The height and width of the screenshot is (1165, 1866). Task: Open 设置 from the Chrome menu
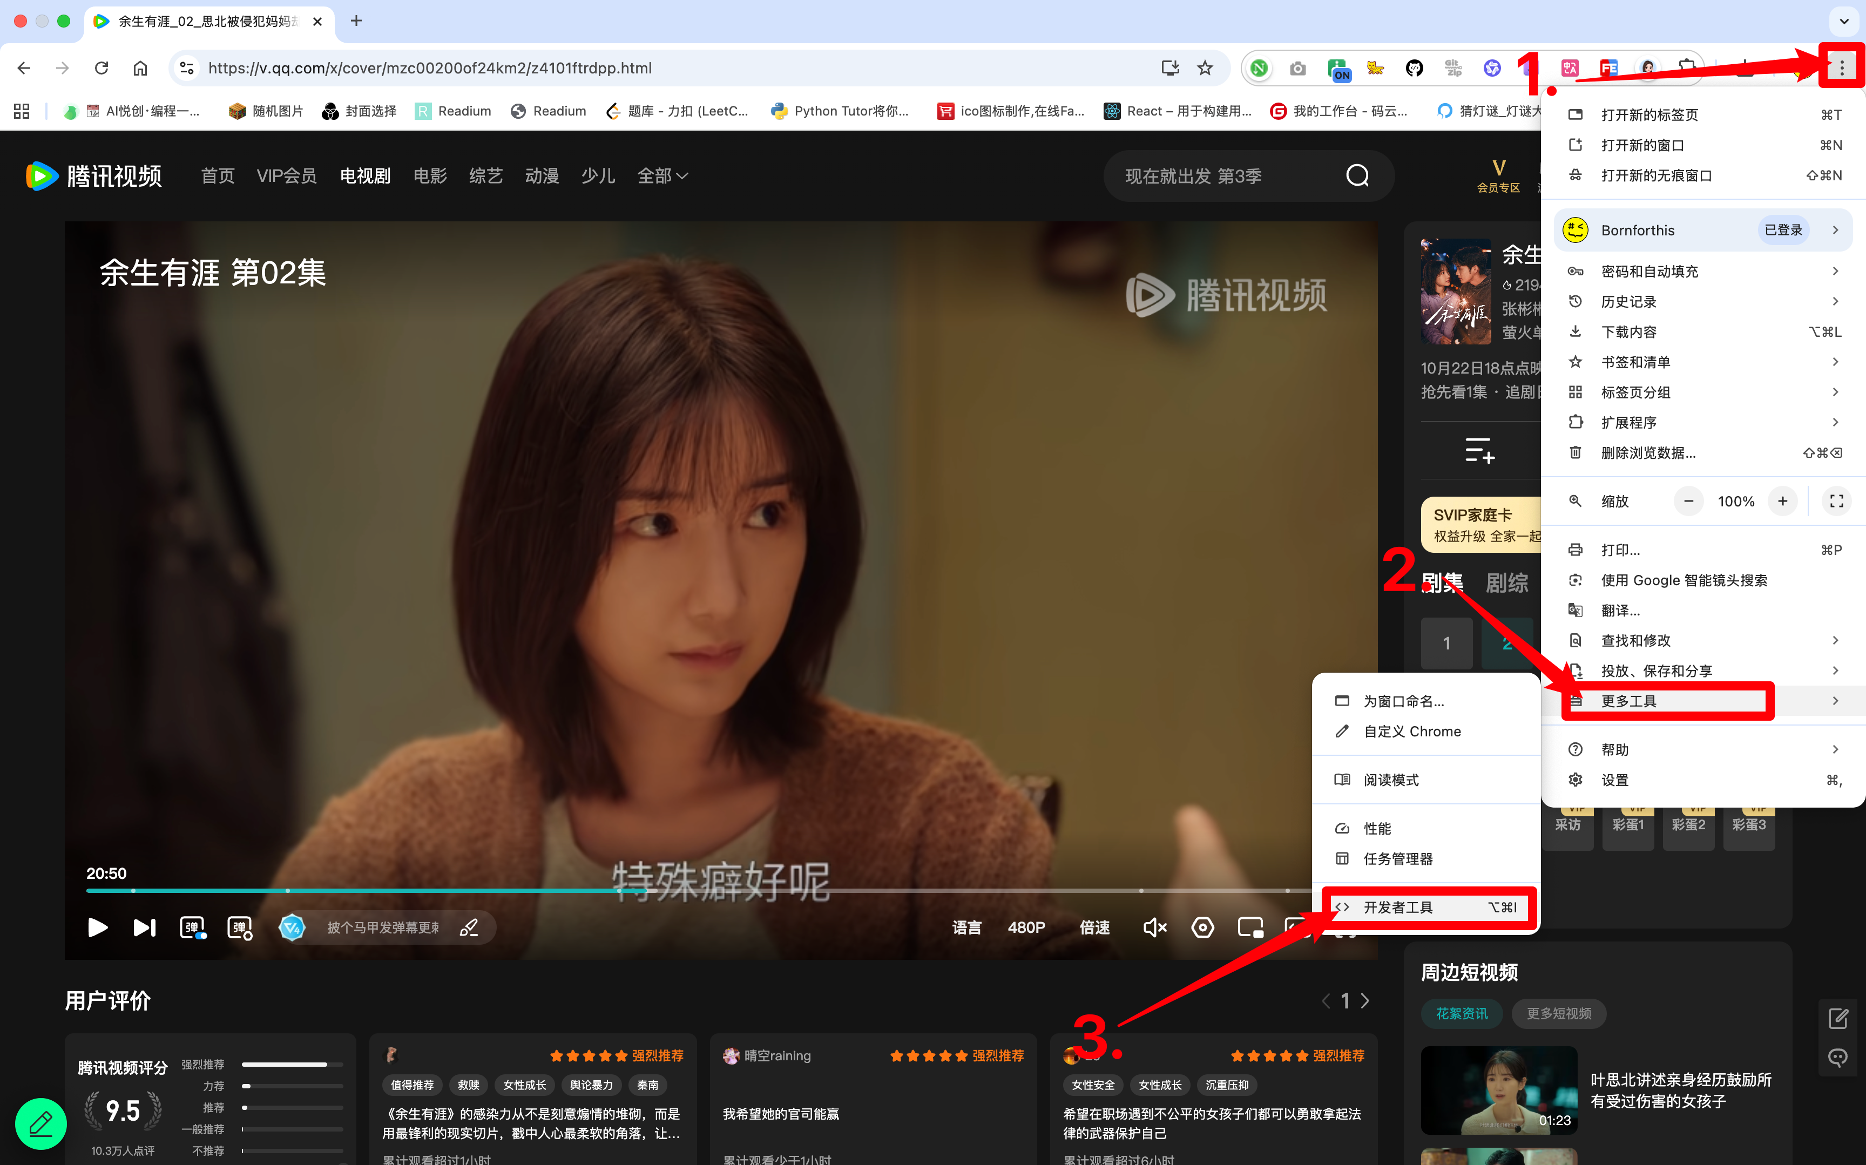pyautogui.click(x=1703, y=780)
